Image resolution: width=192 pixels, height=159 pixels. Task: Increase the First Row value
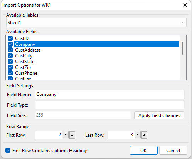point(72,135)
